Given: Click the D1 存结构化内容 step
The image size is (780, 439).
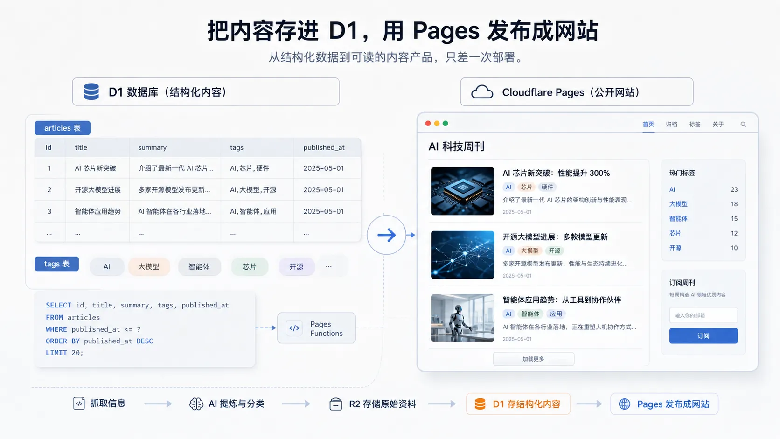Looking at the screenshot, I should point(518,404).
